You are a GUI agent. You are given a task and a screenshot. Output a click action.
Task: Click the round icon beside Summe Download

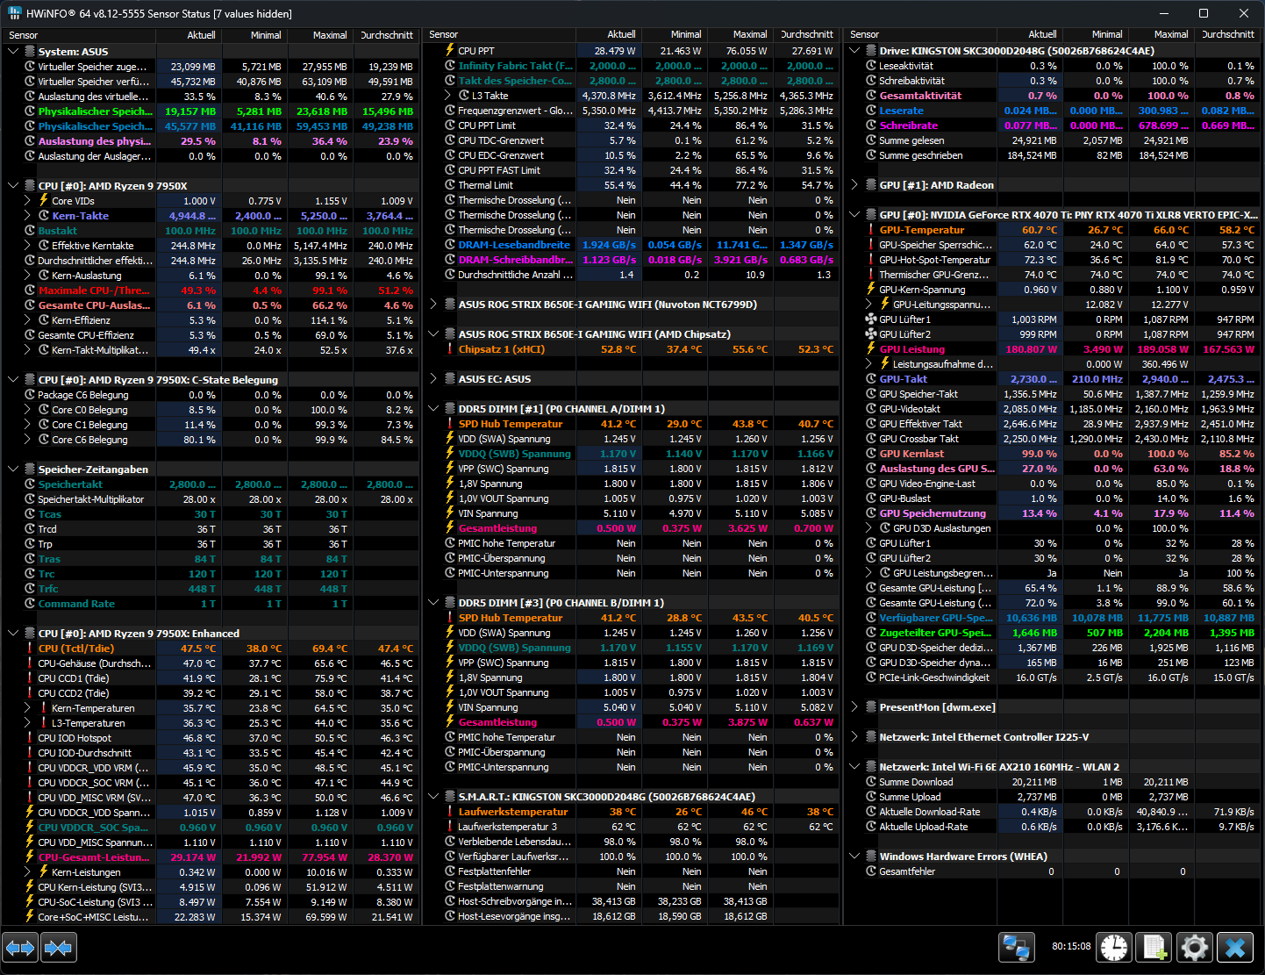click(871, 782)
